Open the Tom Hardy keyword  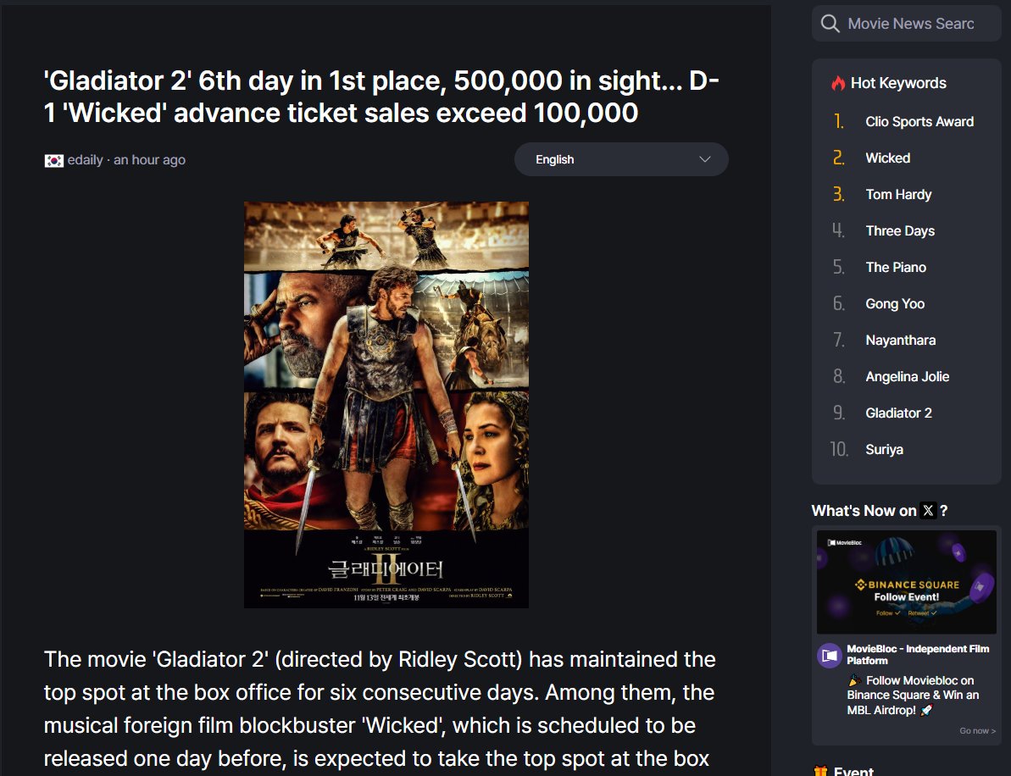pos(898,195)
